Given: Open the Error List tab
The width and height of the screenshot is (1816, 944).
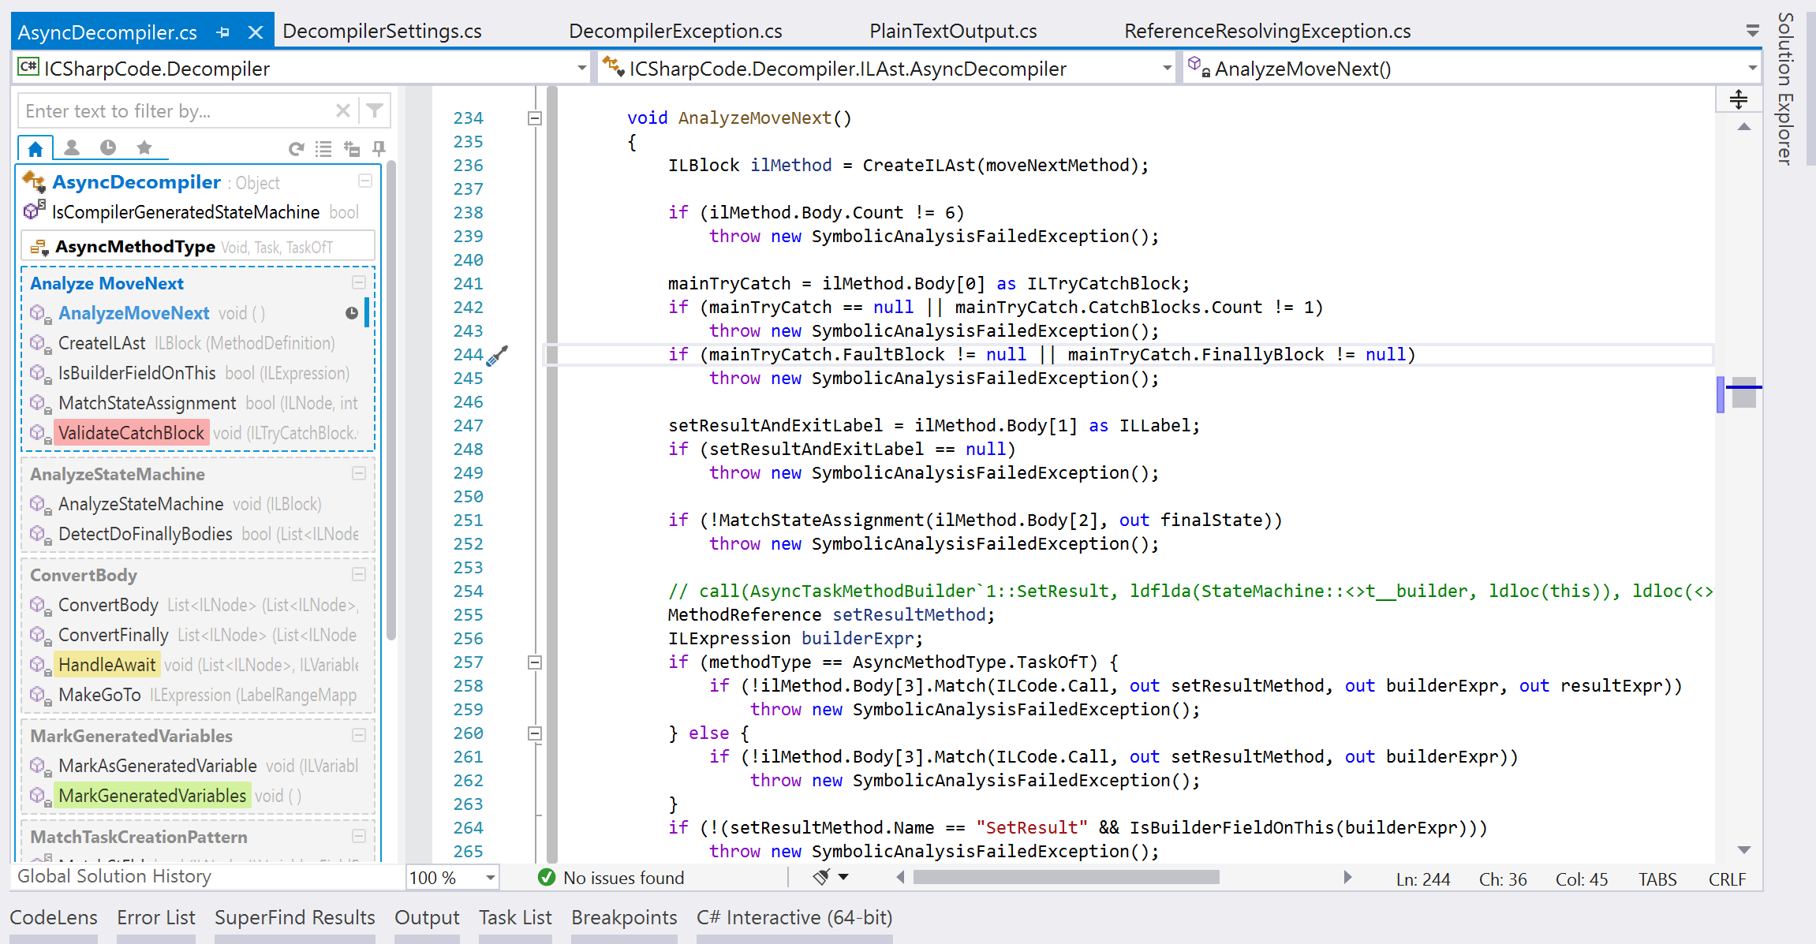Looking at the screenshot, I should point(156,918).
